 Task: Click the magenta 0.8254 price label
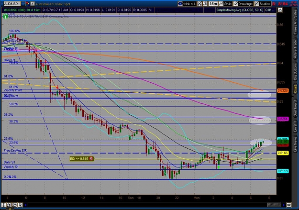pyautogui.click(x=283, y=119)
